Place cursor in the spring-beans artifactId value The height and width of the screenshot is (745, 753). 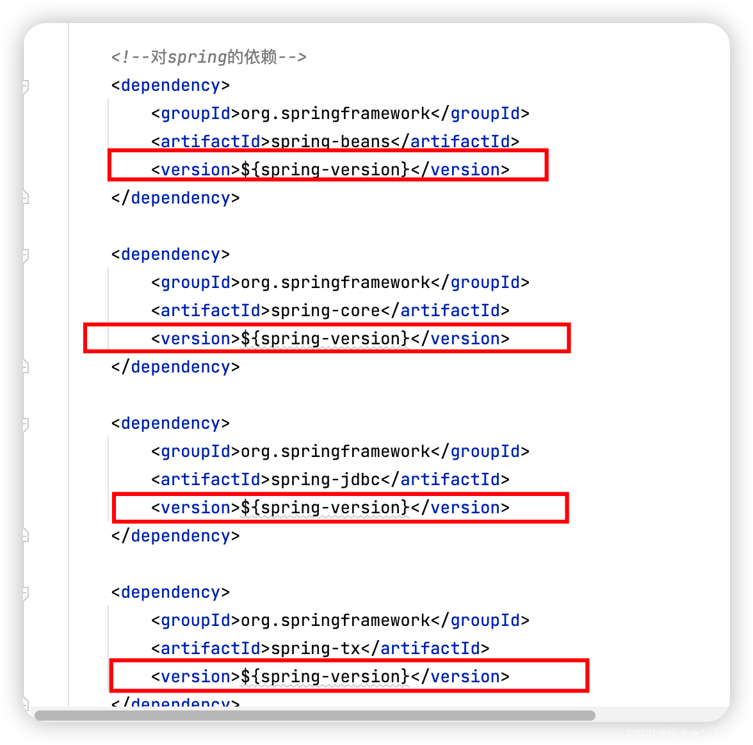330,142
